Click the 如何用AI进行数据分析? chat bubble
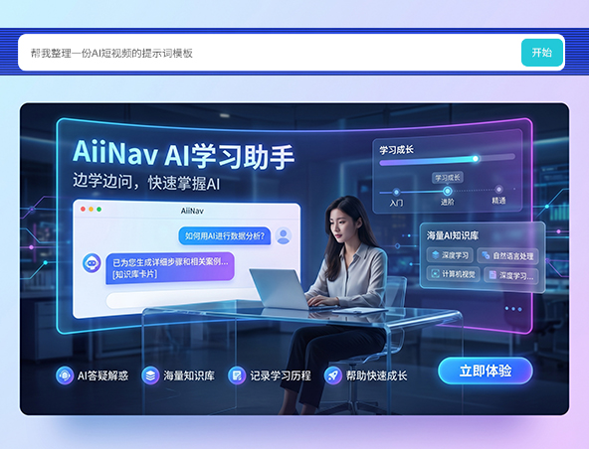The width and height of the screenshot is (589, 449). [224, 236]
